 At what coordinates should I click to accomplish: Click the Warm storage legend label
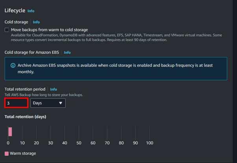23,154
